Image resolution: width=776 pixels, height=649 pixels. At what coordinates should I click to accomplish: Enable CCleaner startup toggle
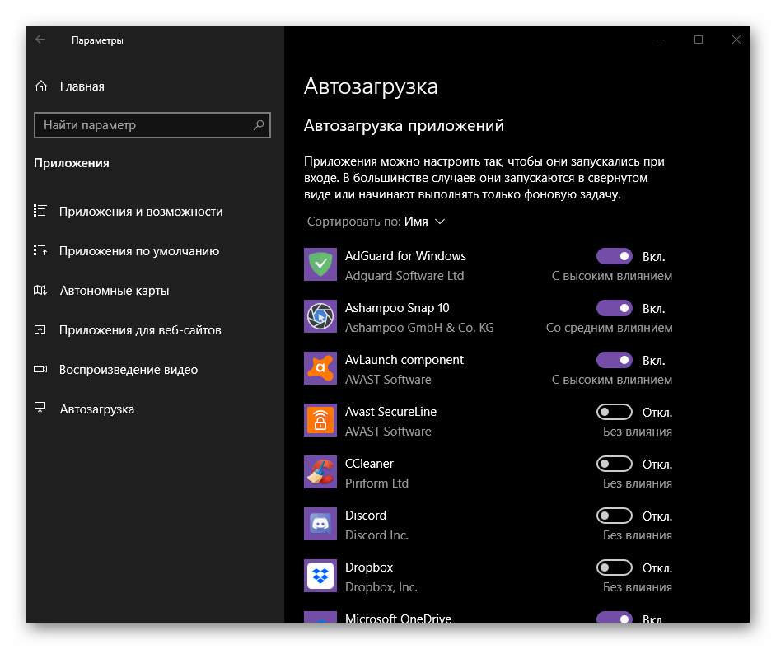(614, 465)
